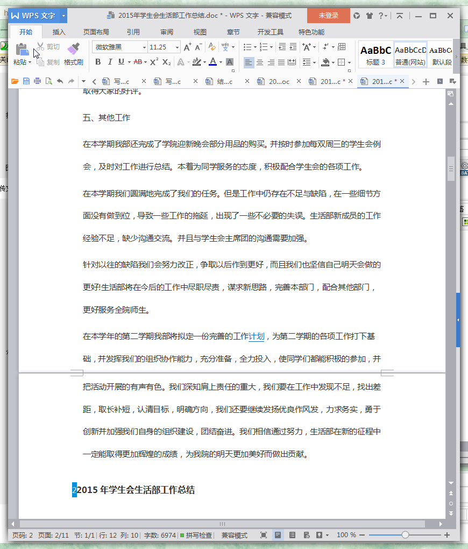
Task: Apply subscript formatting
Action: [167, 62]
